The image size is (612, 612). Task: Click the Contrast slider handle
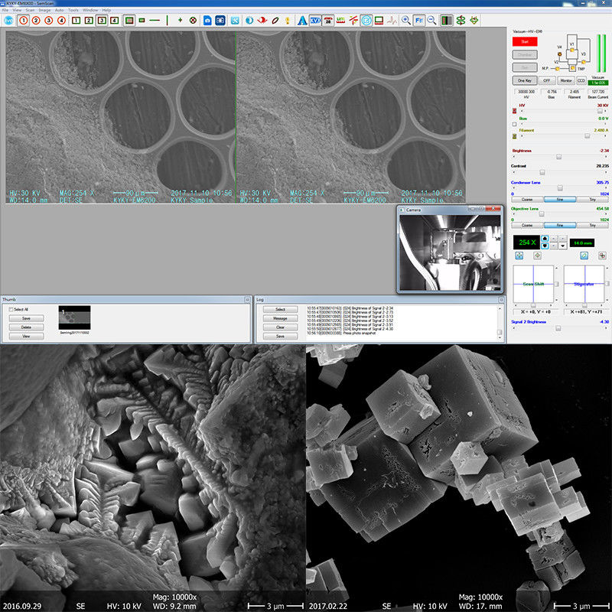(542, 172)
